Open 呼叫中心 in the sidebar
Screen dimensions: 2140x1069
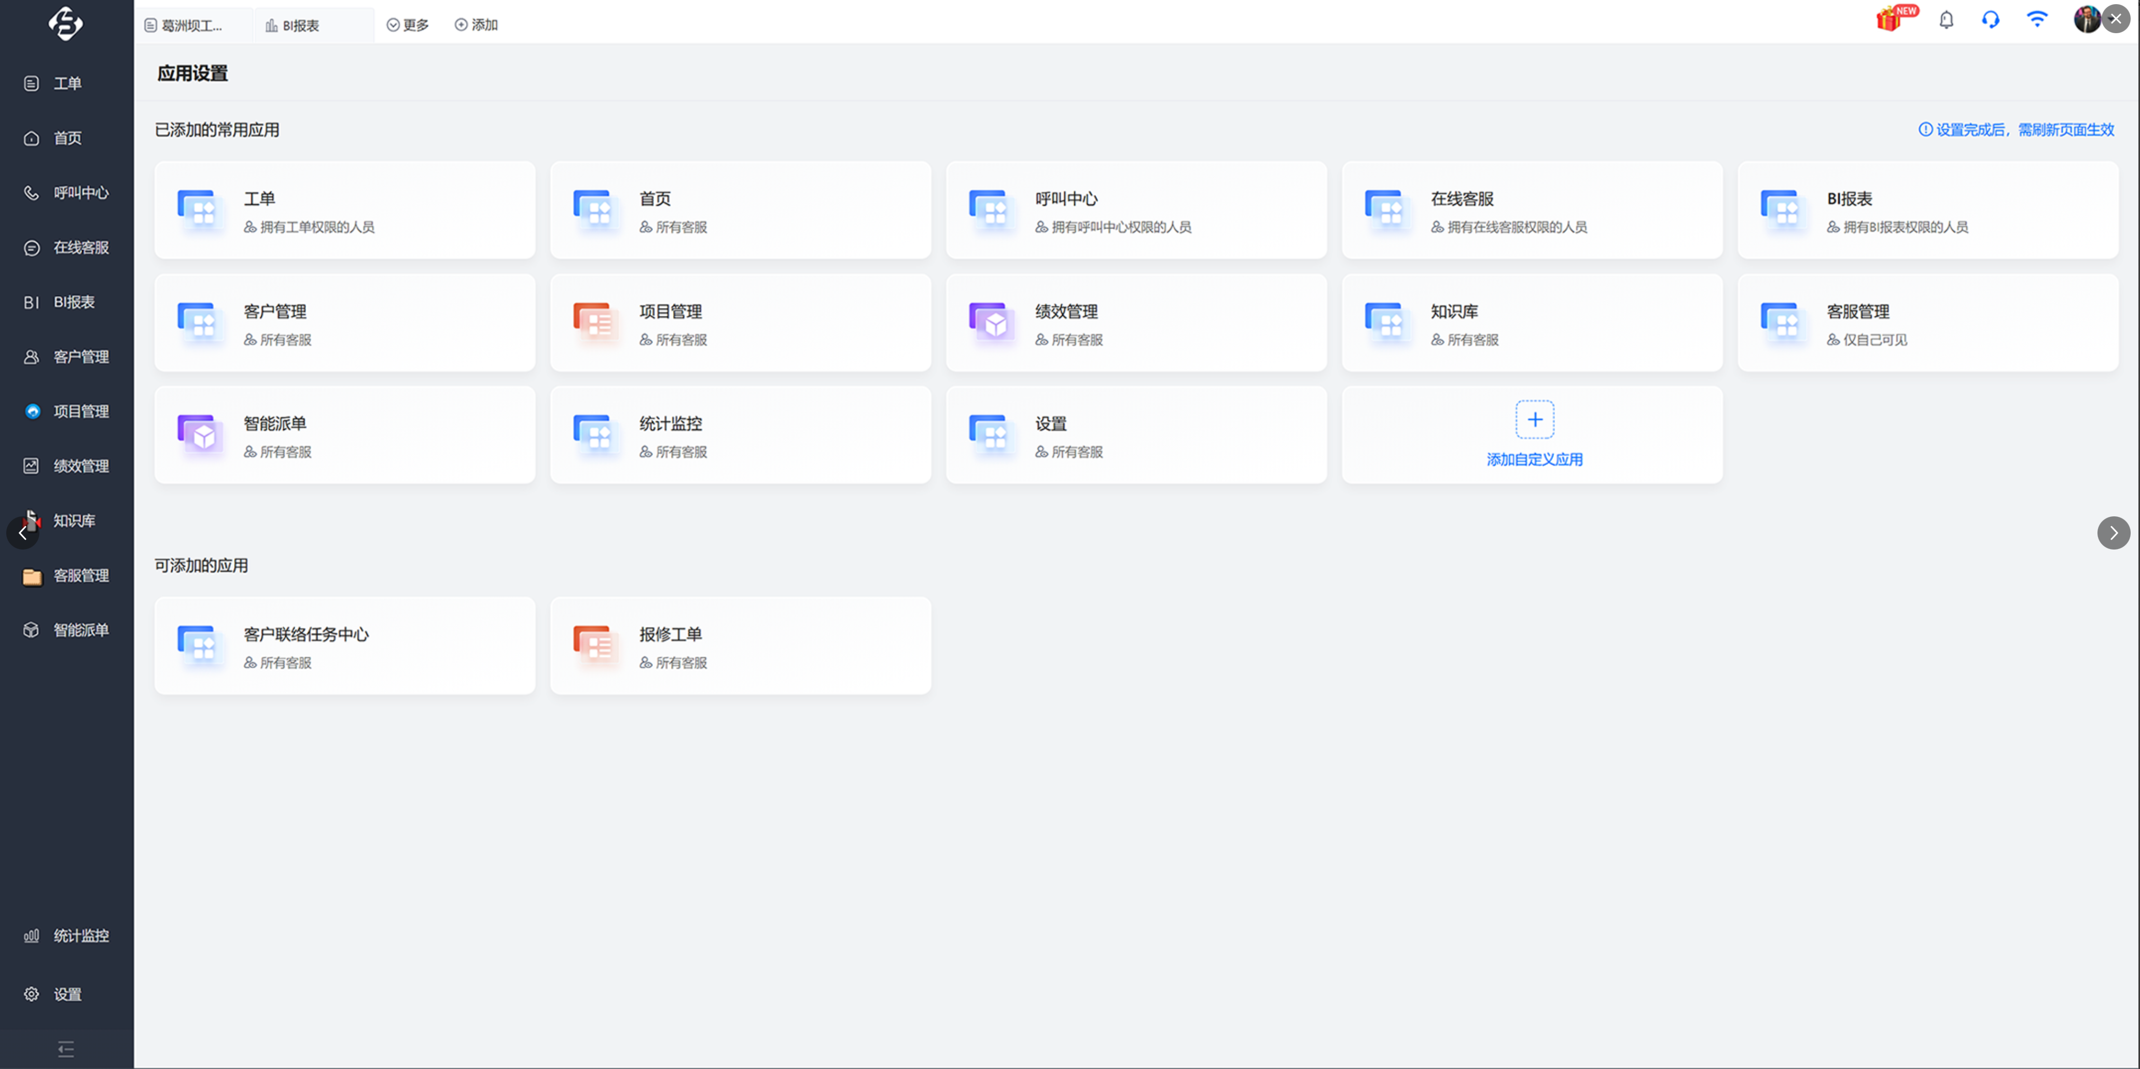point(66,193)
